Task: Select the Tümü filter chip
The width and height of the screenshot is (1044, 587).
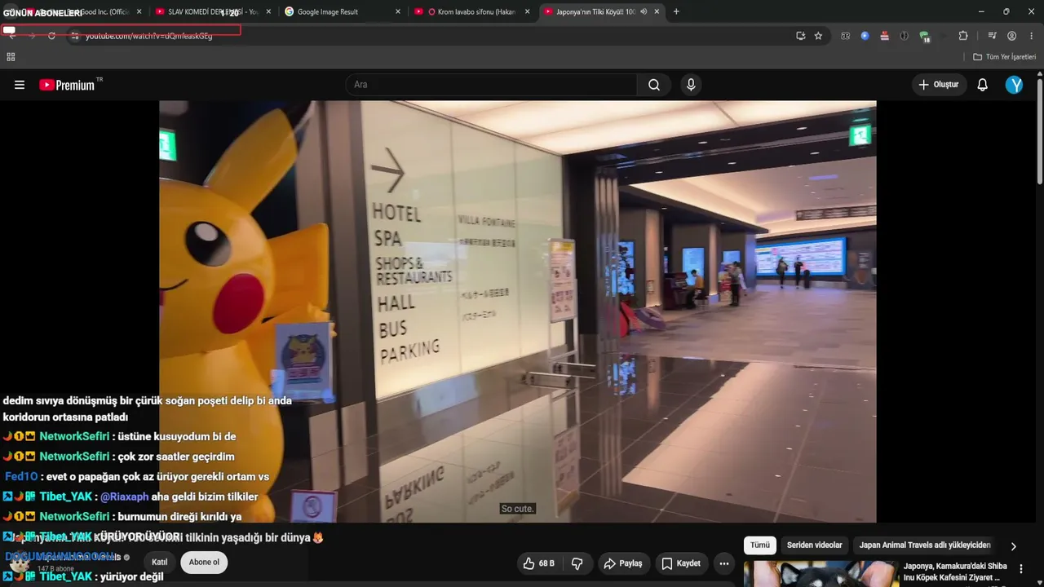Action: tap(760, 545)
